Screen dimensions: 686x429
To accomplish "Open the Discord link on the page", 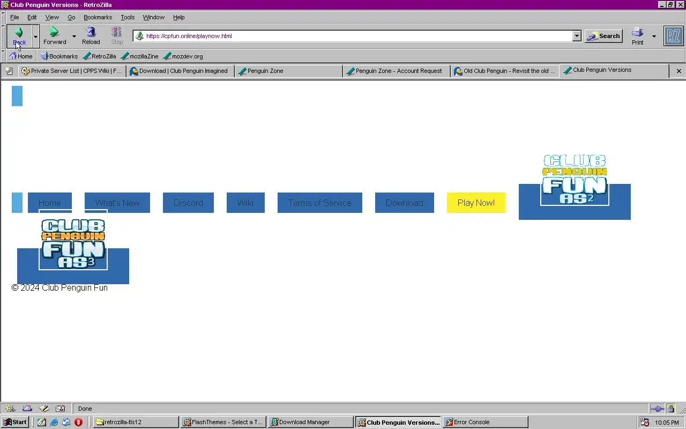I will tap(188, 203).
